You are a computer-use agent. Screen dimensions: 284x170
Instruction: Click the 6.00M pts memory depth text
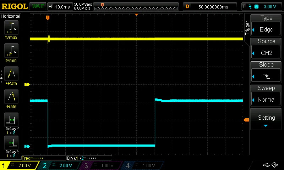click(82, 8)
